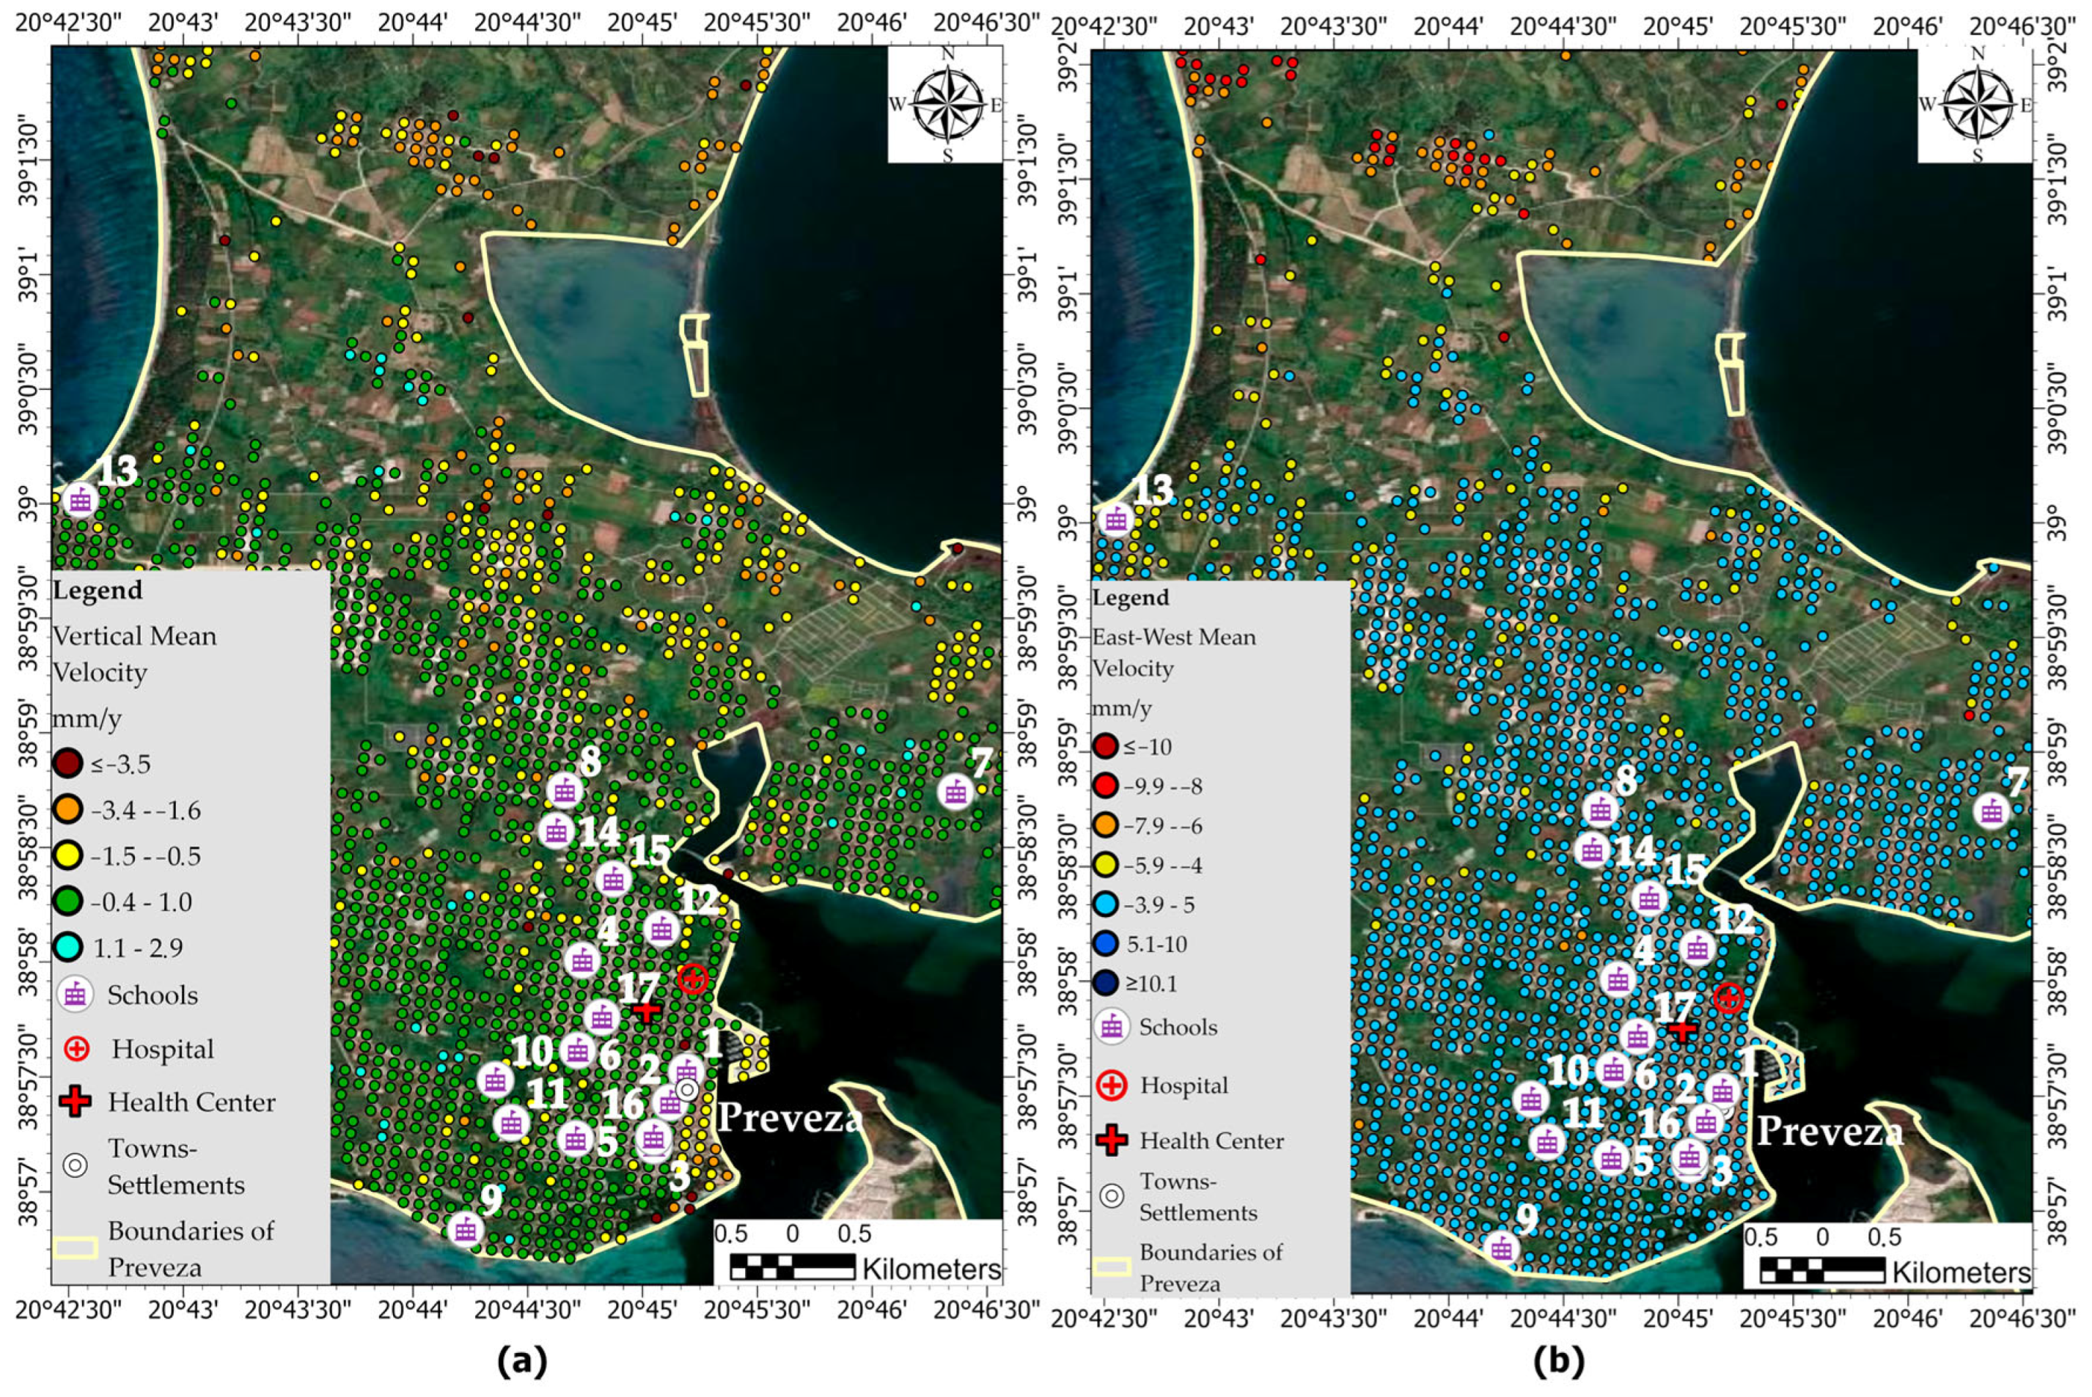Click the compass rose in panel (b)

click(1977, 105)
